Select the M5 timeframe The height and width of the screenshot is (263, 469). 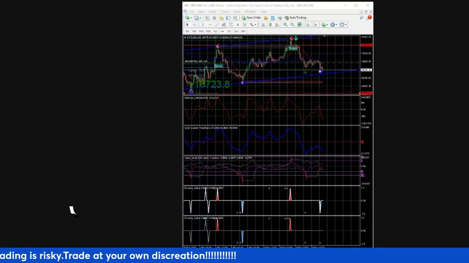coord(194,31)
